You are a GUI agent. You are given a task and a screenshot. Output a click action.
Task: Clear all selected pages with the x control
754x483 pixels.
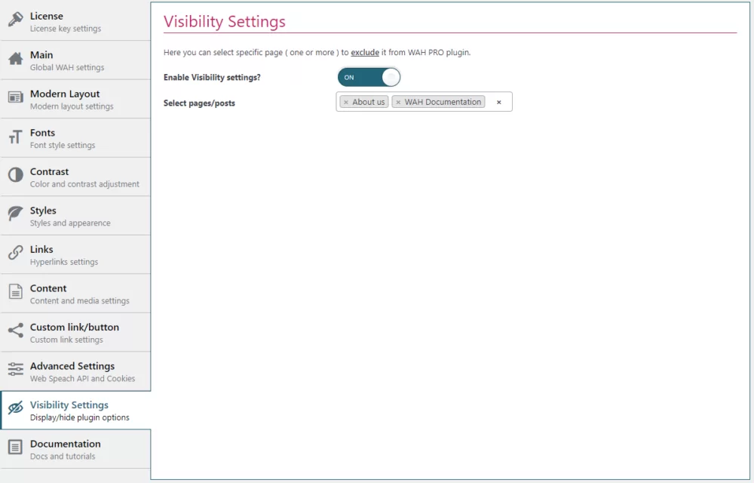pos(498,101)
